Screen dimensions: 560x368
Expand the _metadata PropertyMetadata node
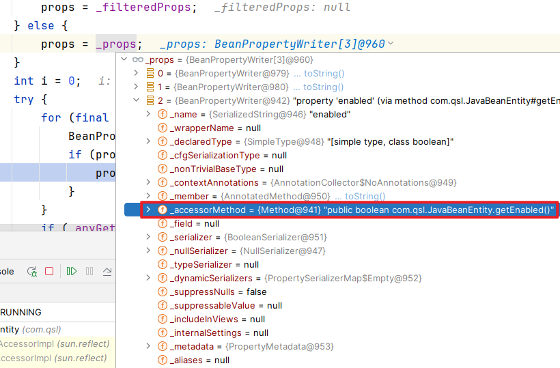[149, 346]
